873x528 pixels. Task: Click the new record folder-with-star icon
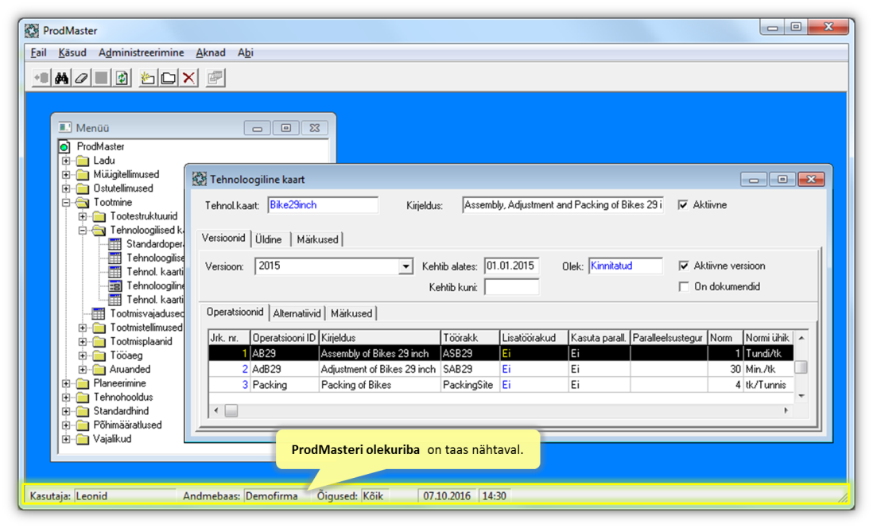[148, 78]
